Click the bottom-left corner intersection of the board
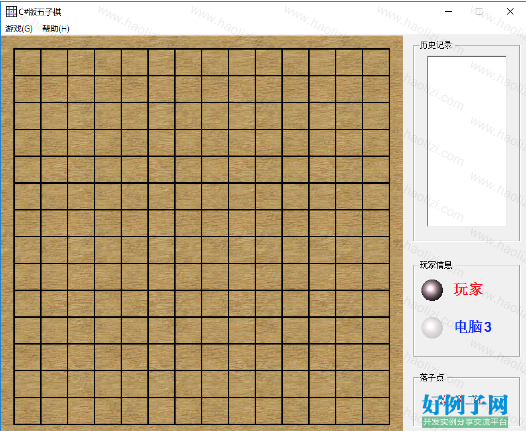 coord(14,424)
